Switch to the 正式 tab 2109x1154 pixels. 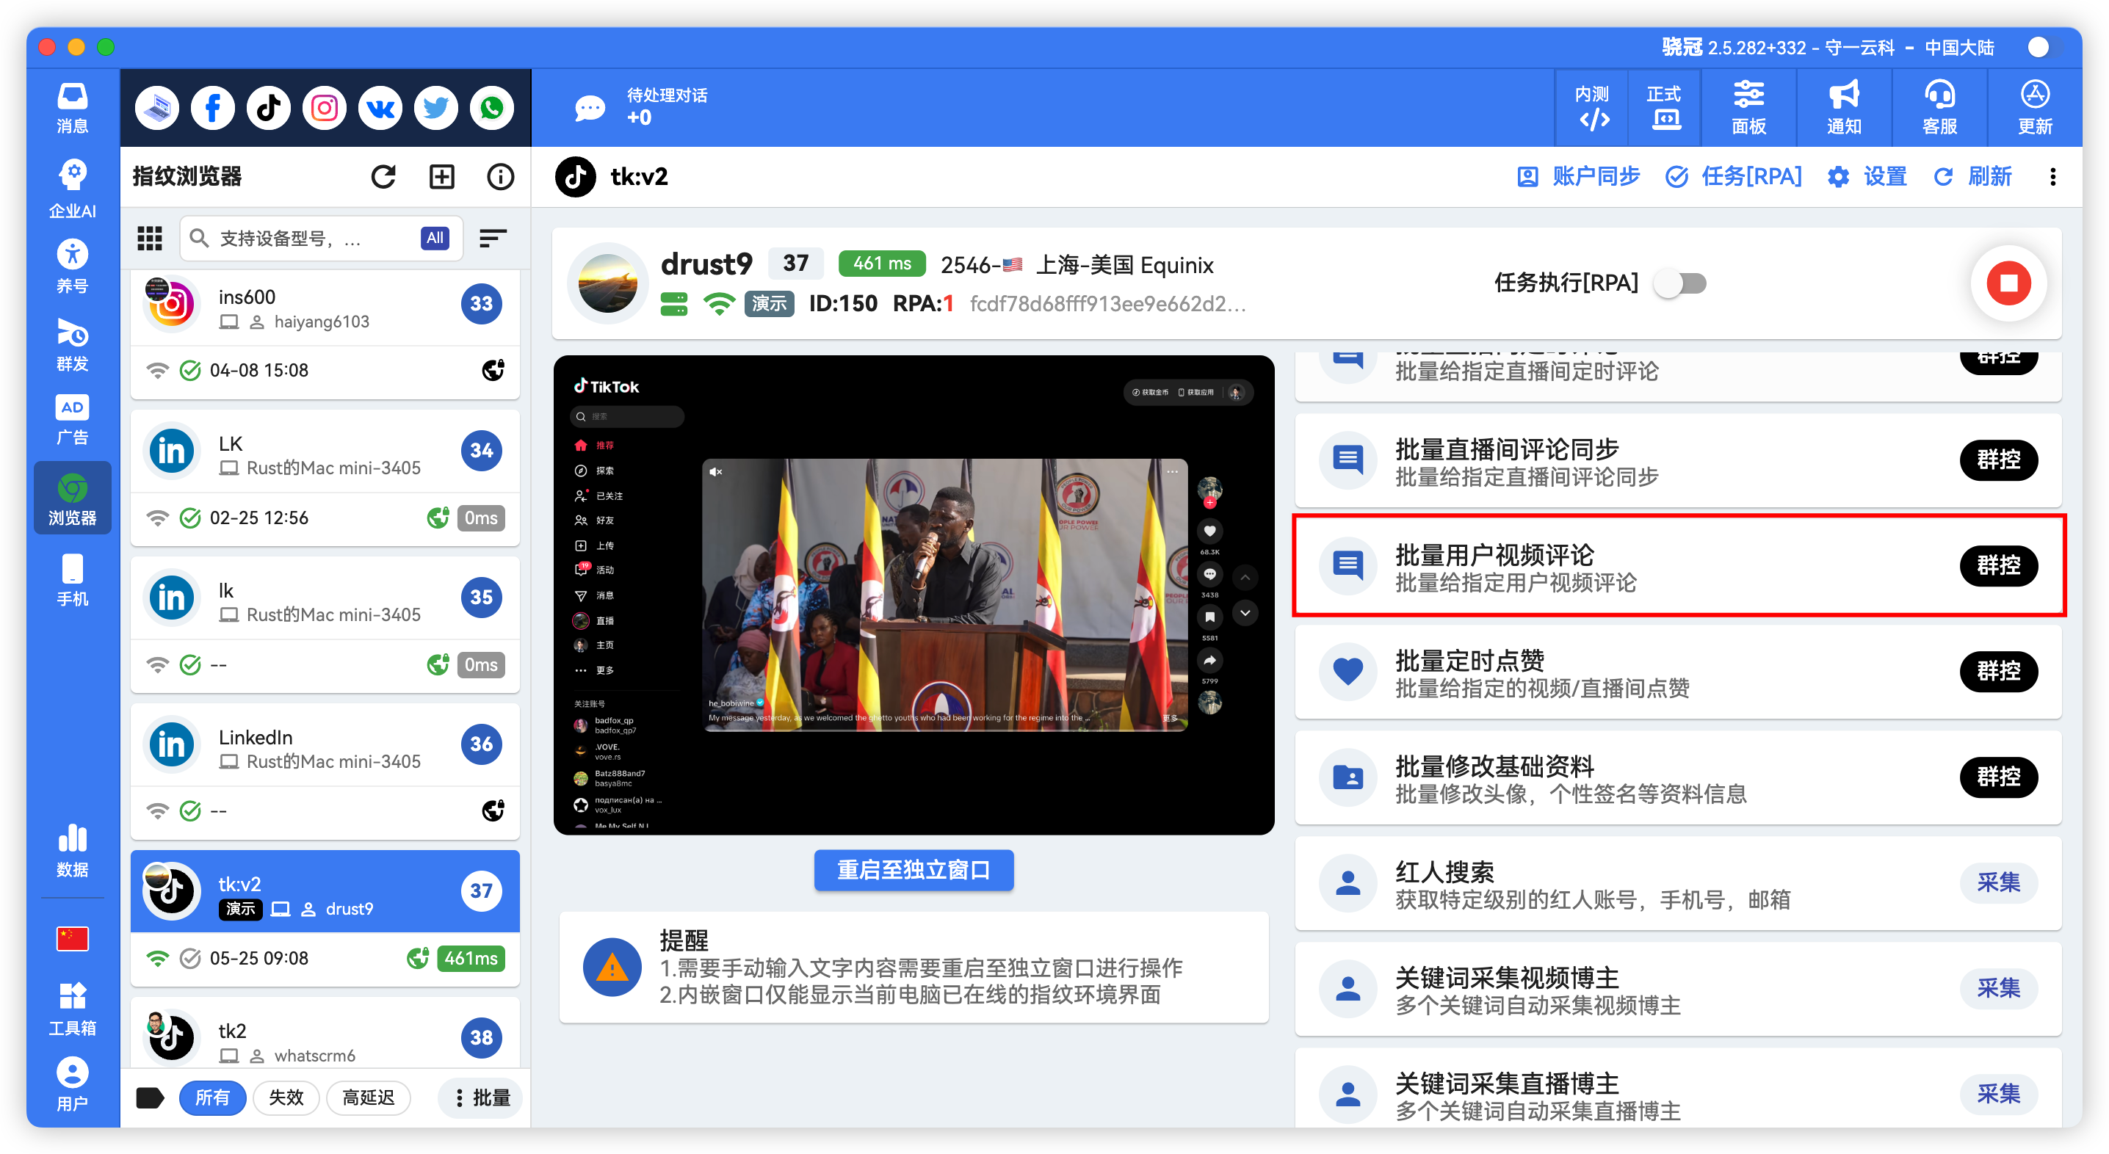(1663, 107)
